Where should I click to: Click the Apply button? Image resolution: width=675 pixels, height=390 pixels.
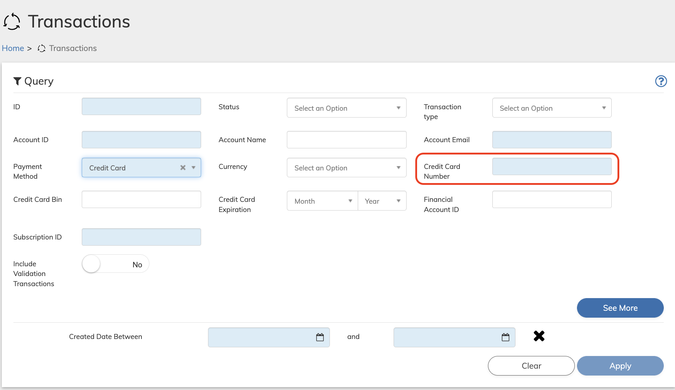click(x=620, y=366)
